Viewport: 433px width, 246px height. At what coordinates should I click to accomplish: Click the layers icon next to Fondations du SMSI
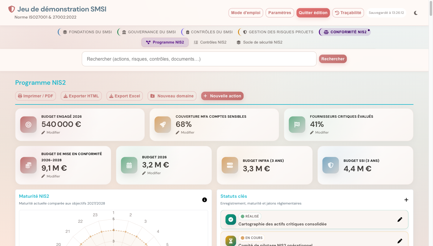pyautogui.click(x=65, y=32)
